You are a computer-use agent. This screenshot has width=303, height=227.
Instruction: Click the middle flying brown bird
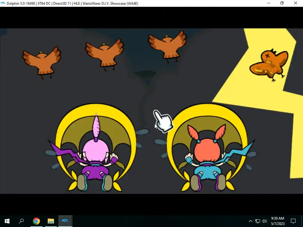(104, 54)
